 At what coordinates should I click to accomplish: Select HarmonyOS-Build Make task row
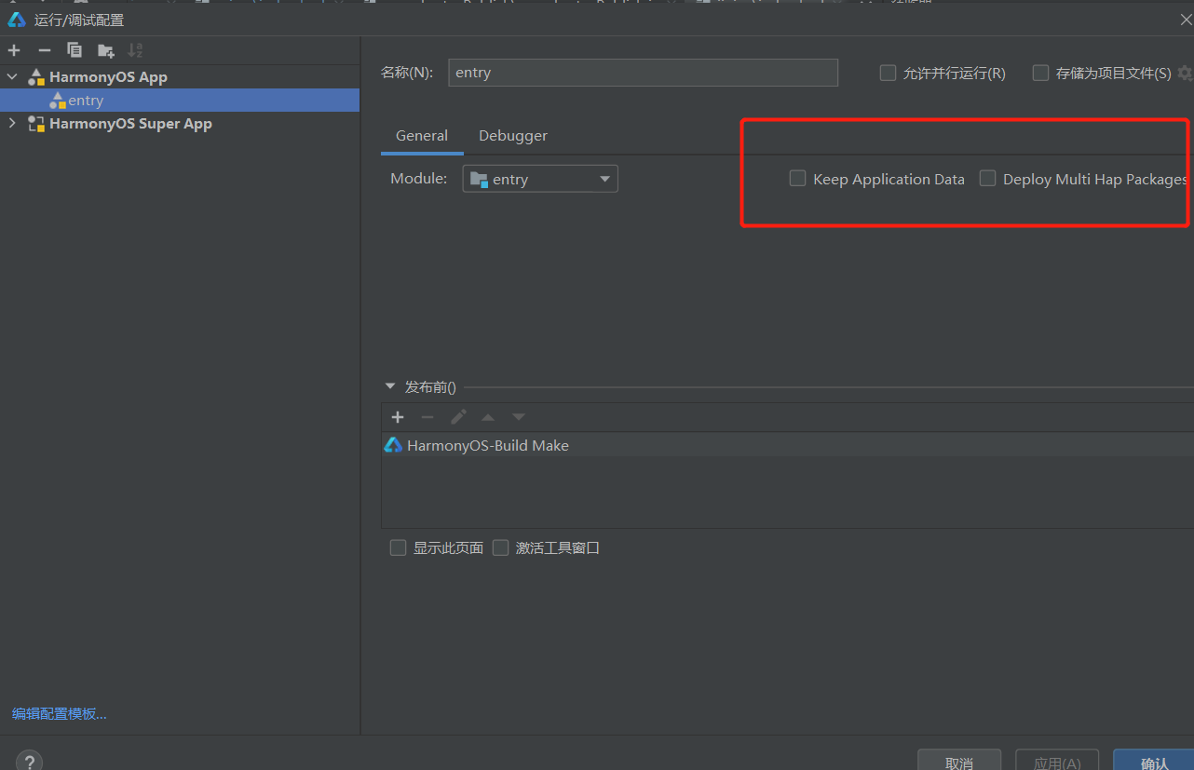[787, 445]
